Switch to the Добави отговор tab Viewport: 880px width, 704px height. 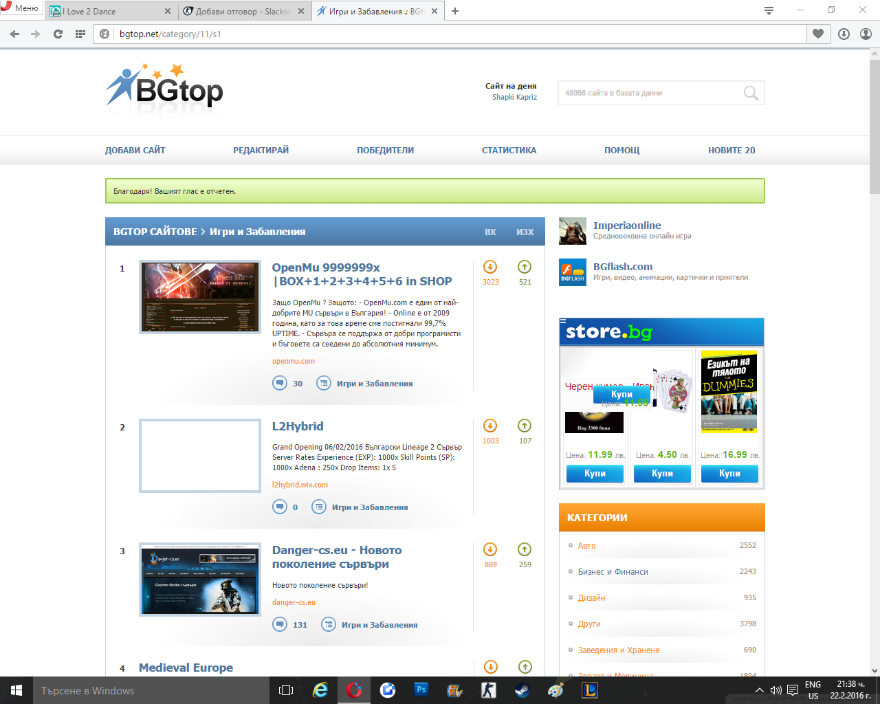[244, 11]
